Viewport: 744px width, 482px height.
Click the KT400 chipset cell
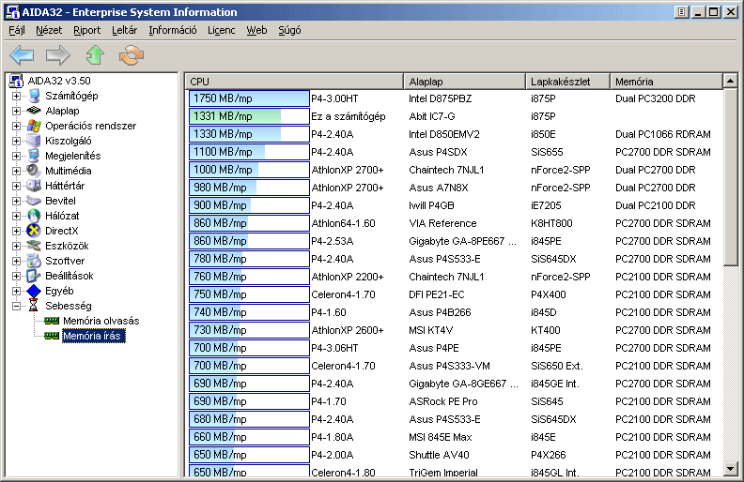point(545,330)
